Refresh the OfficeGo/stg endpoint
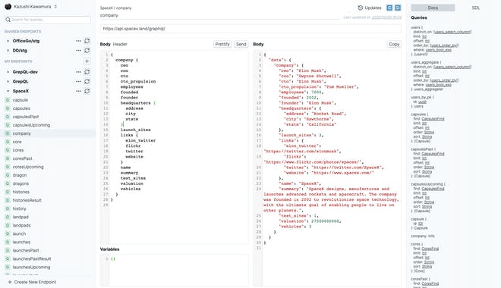 click(87, 41)
